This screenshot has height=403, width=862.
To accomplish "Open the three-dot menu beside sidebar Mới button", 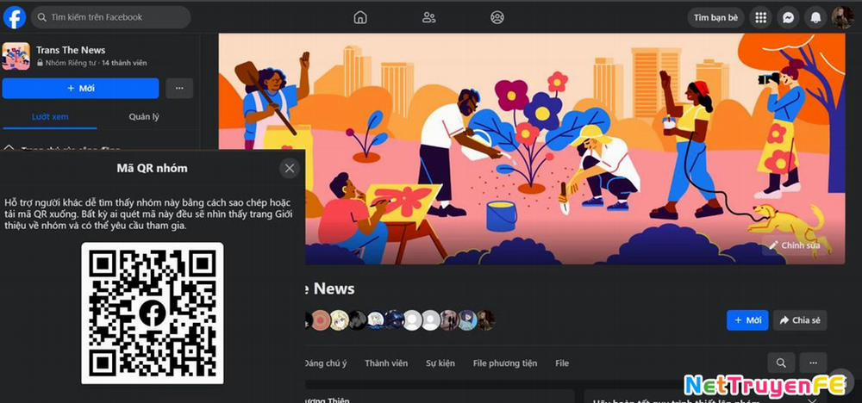I will click(179, 89).
